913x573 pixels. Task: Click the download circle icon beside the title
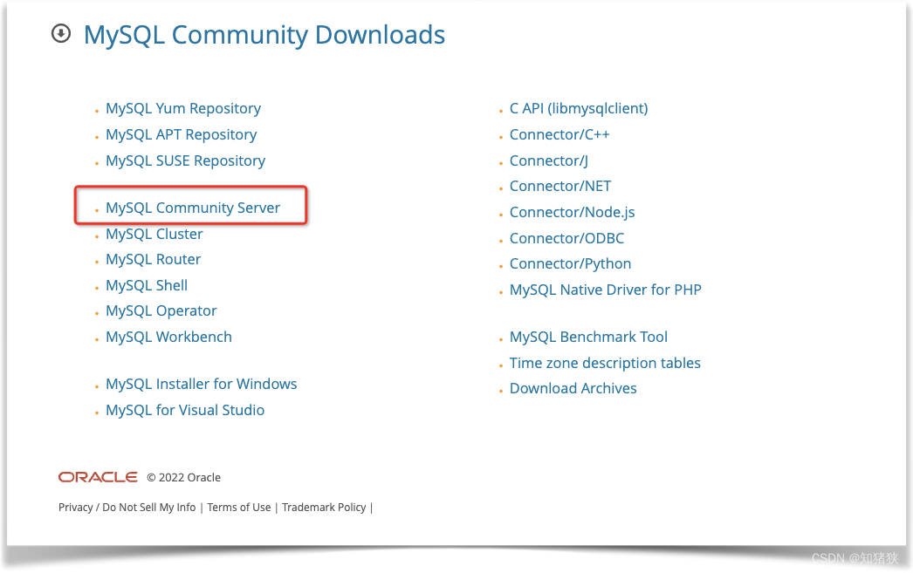pyautogui.click(x=61, y=34)
